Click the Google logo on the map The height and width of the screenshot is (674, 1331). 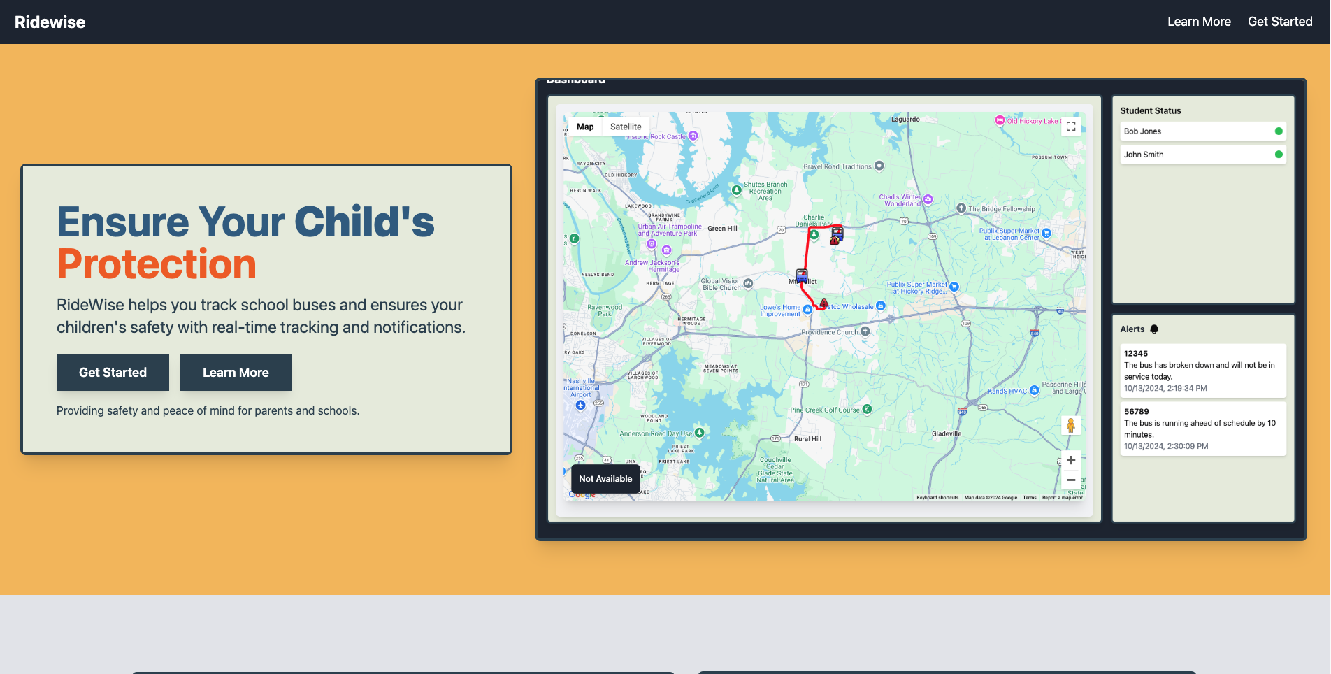(582, 495)
